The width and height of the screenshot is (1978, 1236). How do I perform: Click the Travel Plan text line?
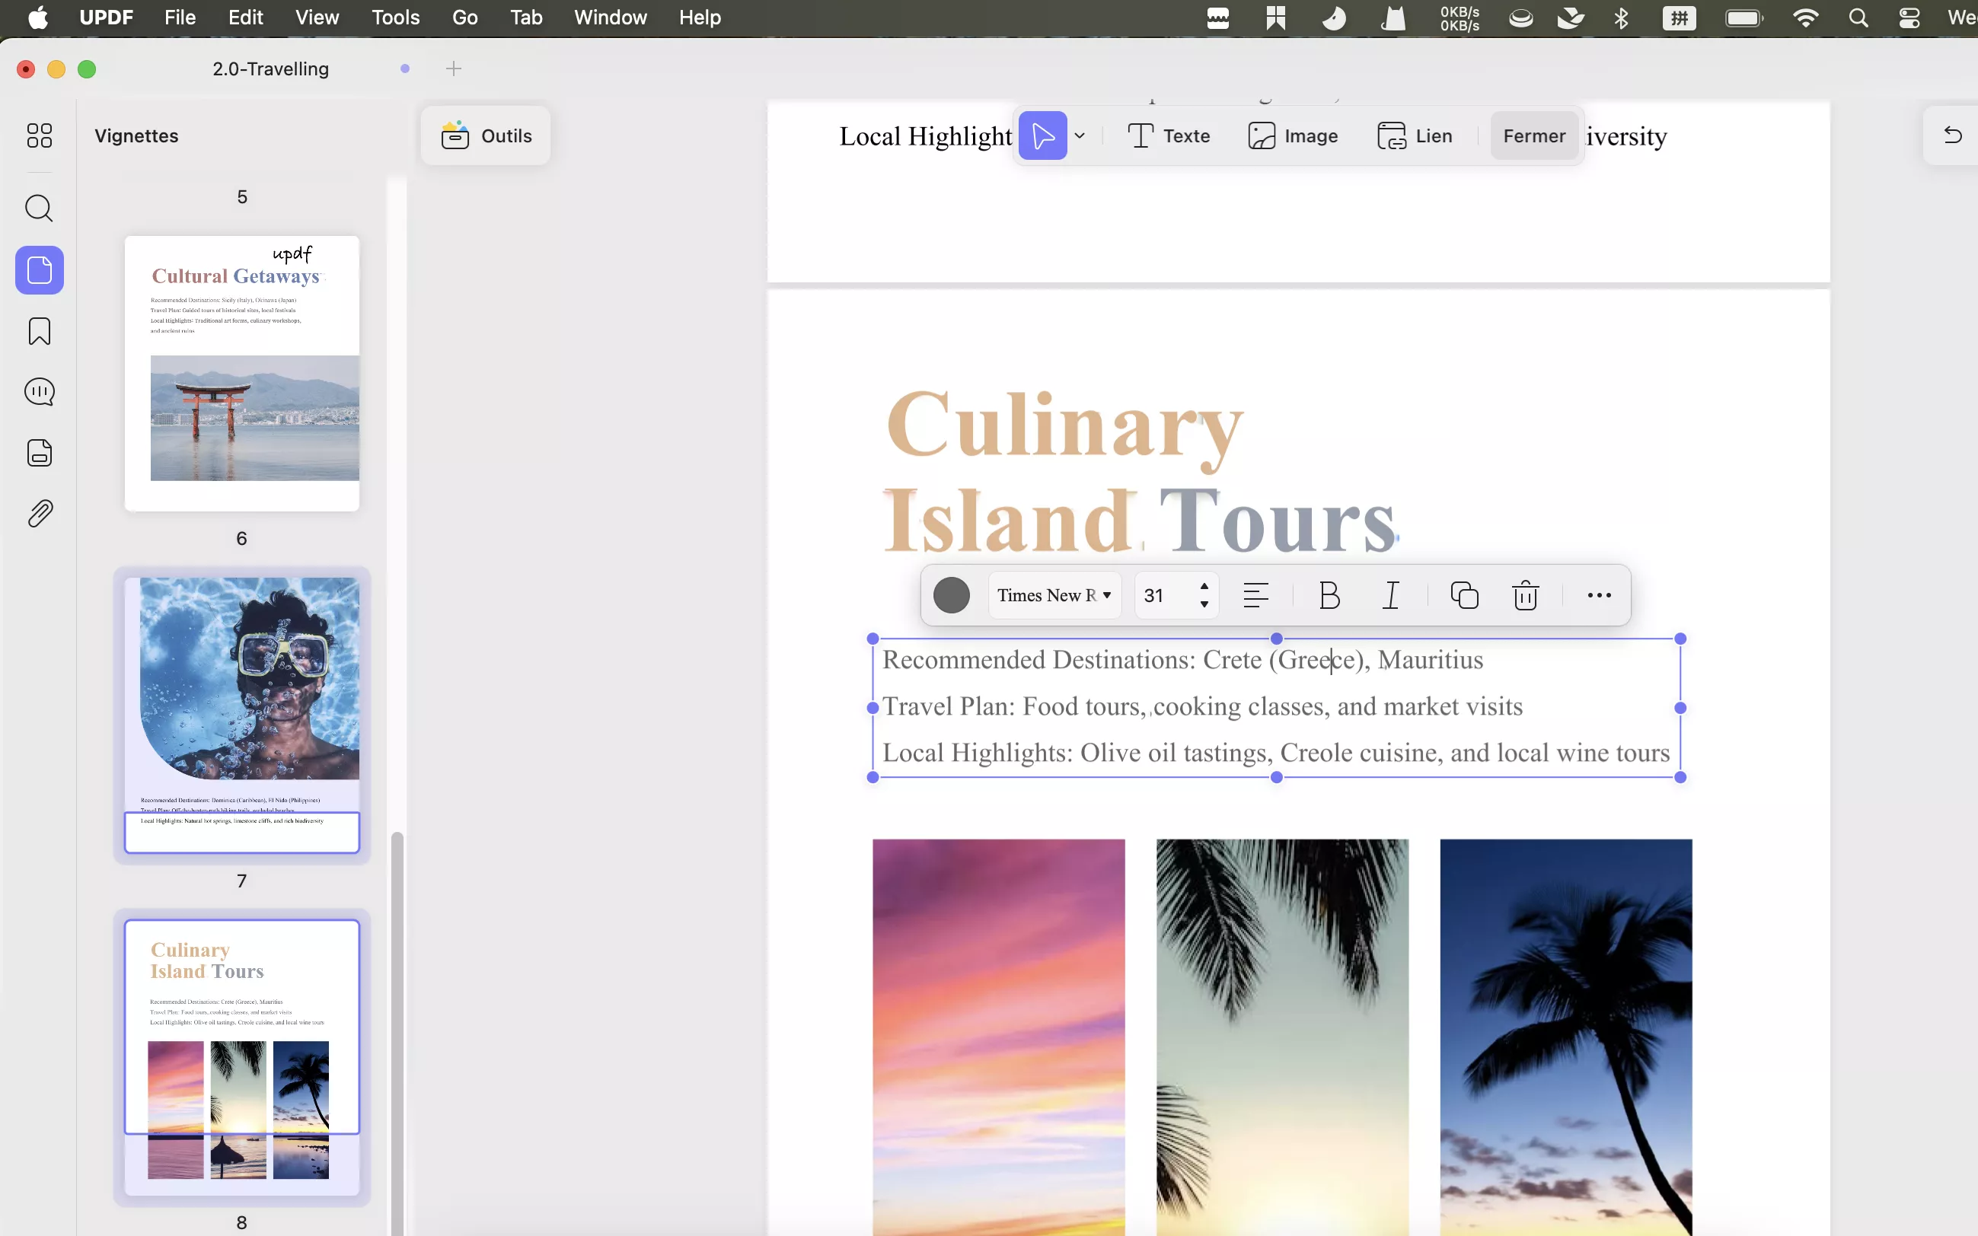tap(1203, 706)
